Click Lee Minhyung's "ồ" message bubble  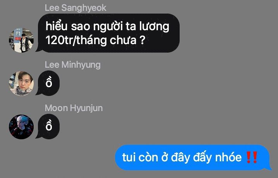click(48, 83)
